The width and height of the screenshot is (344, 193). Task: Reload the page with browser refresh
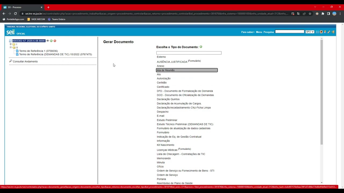(x=15, y=14)
